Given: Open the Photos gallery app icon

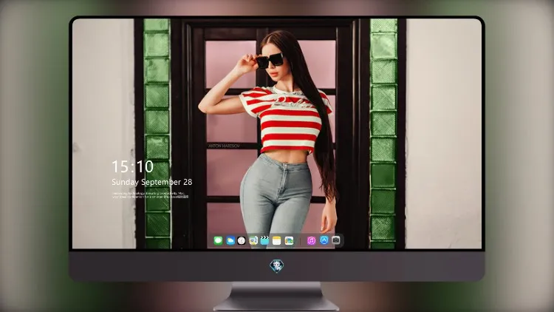Looking at the screenshot, I should [289, 240].
